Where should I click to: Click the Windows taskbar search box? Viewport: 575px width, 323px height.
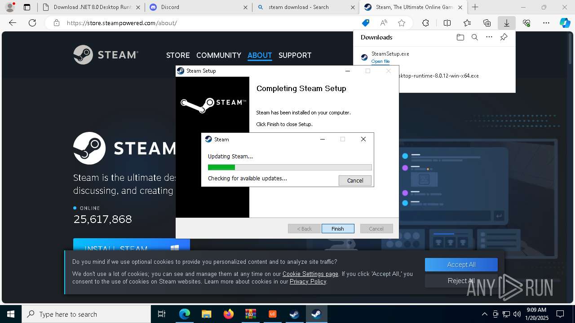(86, 314)
